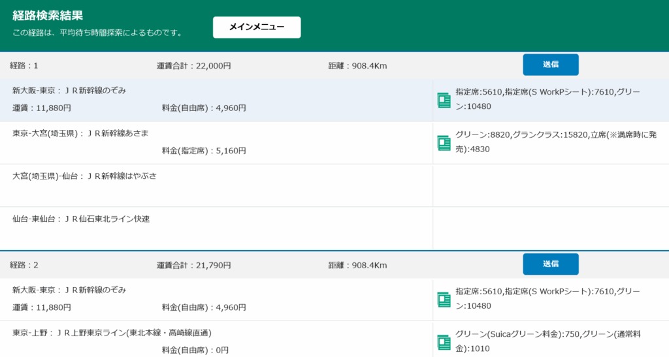
Task: Click the メインメニュー button
Action: 257,27
